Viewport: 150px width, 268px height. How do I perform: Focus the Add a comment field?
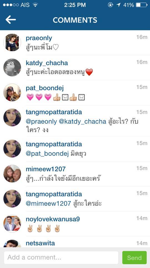pos(61,257)
